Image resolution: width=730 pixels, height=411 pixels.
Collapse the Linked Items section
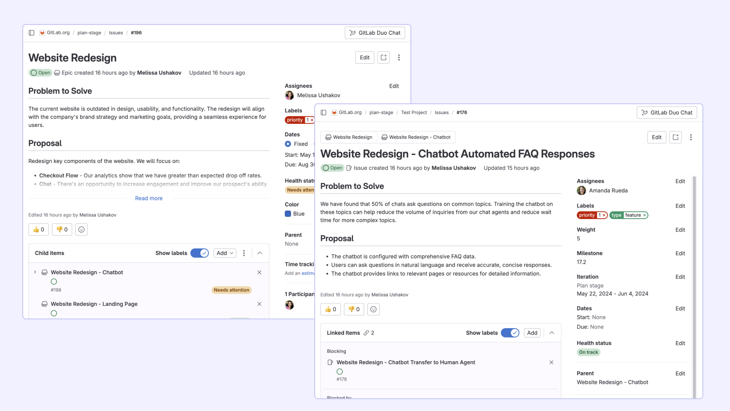[552, 333]
